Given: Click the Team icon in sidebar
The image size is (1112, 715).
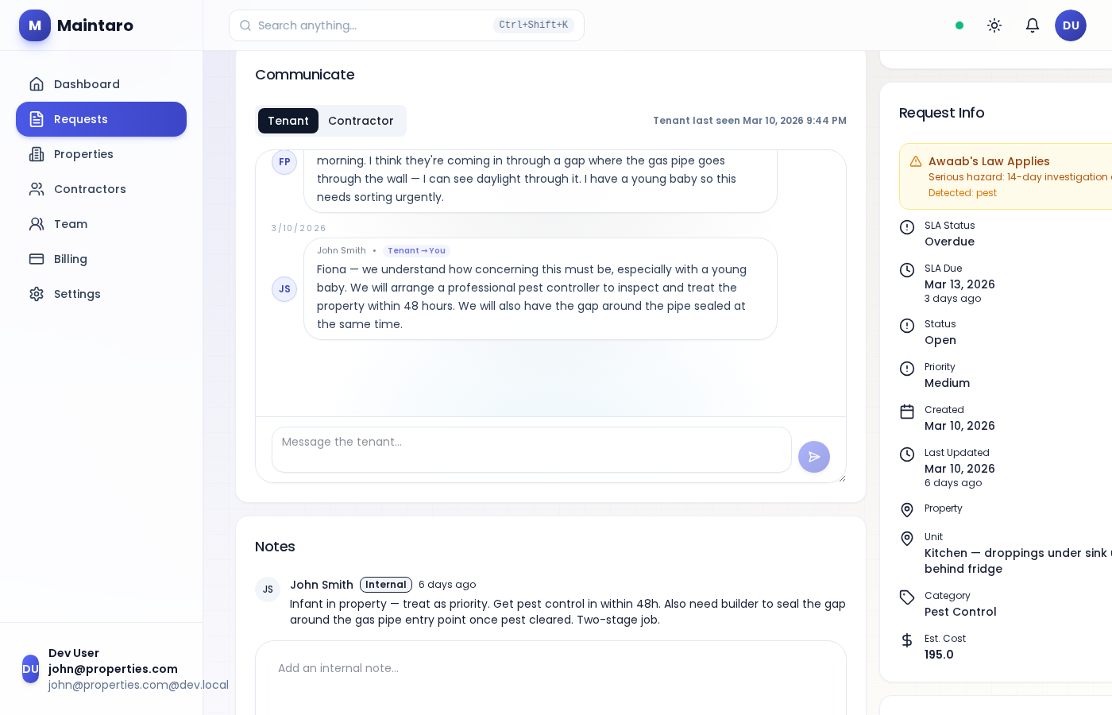Looking at the screenshot, I should [x=37, y=224].
